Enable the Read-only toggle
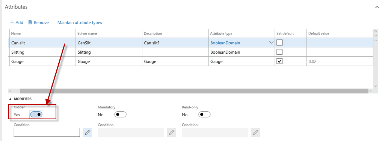 click(204, 114)
